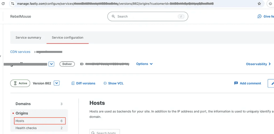Click the Give feedback icon
274x134 pixels.
(259, 16)
